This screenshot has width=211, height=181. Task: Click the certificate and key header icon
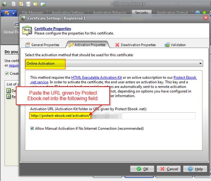(27, 31)
